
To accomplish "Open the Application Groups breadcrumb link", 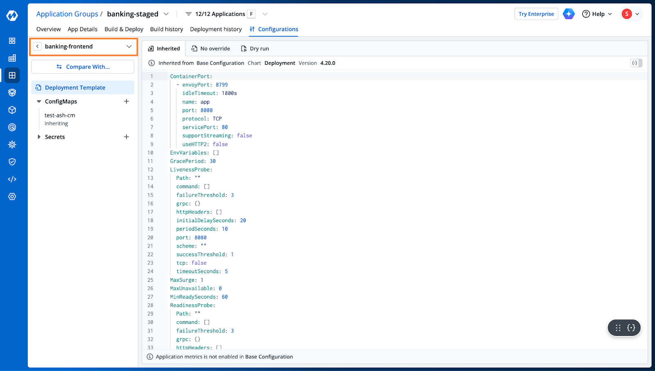I will click(67, 14).
